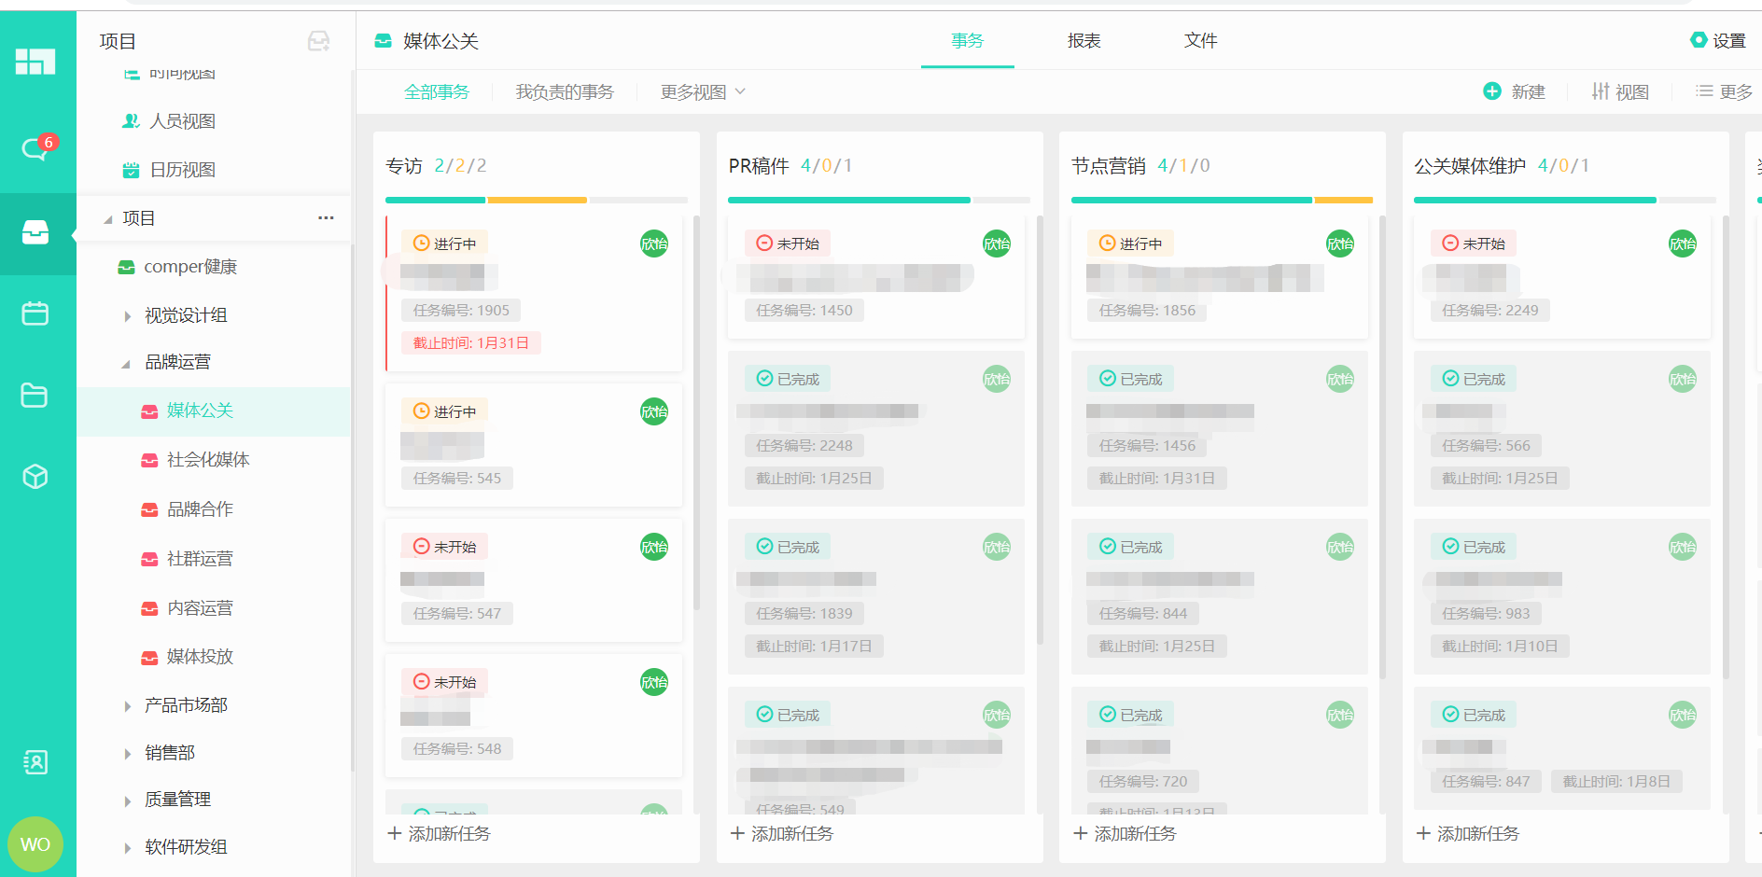The image size is (1762, 877).
Task: Click the 设置 gear icon
Action: (1699, 40)
